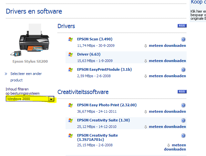
Task: Click the '25,12 MBps - 14-12-2010' file info
Action: pos(97,127)
